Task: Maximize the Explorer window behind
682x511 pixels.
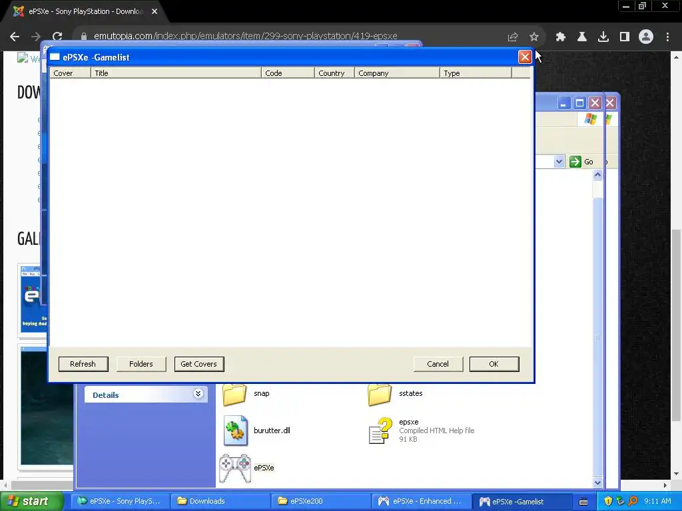Action: pyautogui.click(x=579, y=103)
